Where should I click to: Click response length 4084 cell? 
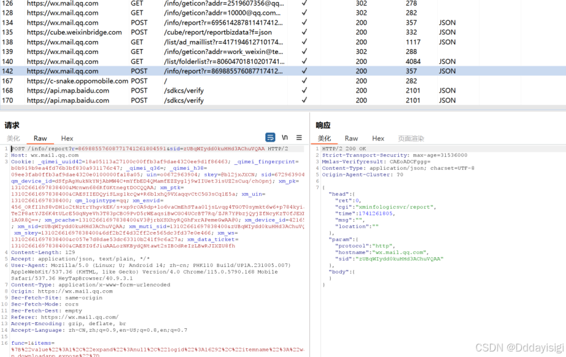(x=413, y=61)
